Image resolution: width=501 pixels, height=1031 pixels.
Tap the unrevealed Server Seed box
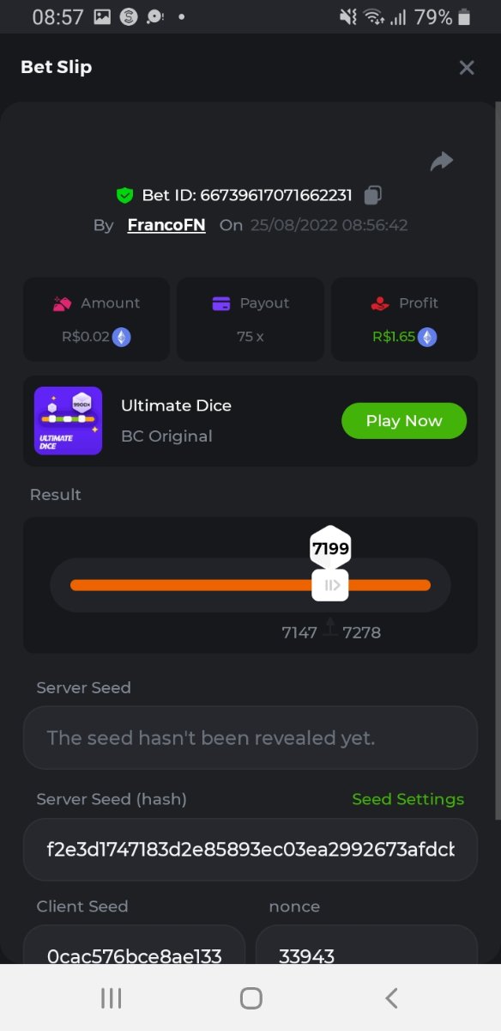pos(250,738)
